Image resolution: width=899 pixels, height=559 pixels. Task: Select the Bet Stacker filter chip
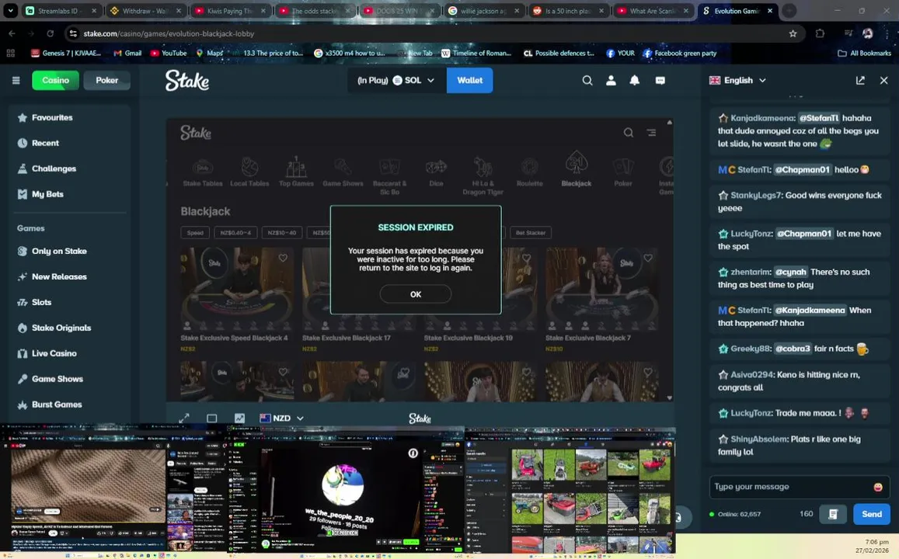click(x=531, y=233)
